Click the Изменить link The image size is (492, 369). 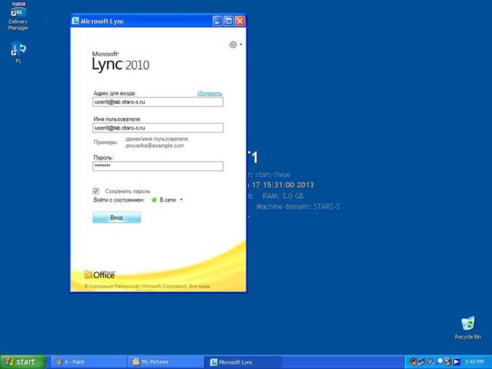point(210,93)
